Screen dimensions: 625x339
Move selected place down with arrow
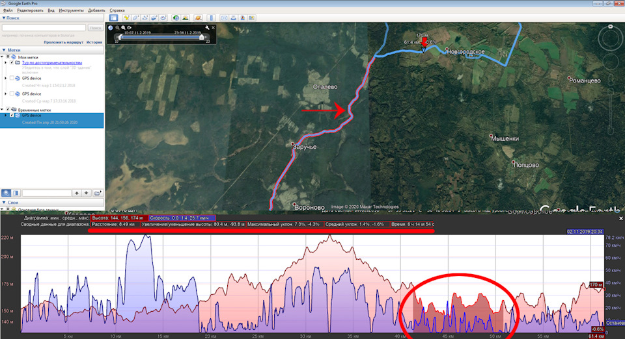(x=87, y=193)
